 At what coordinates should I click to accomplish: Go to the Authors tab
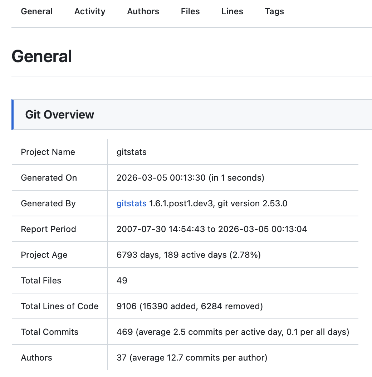point(143,11)
